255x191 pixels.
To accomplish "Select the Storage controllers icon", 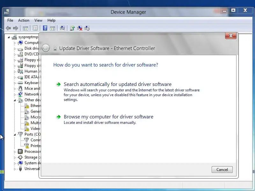I will [x=20, y=157].
